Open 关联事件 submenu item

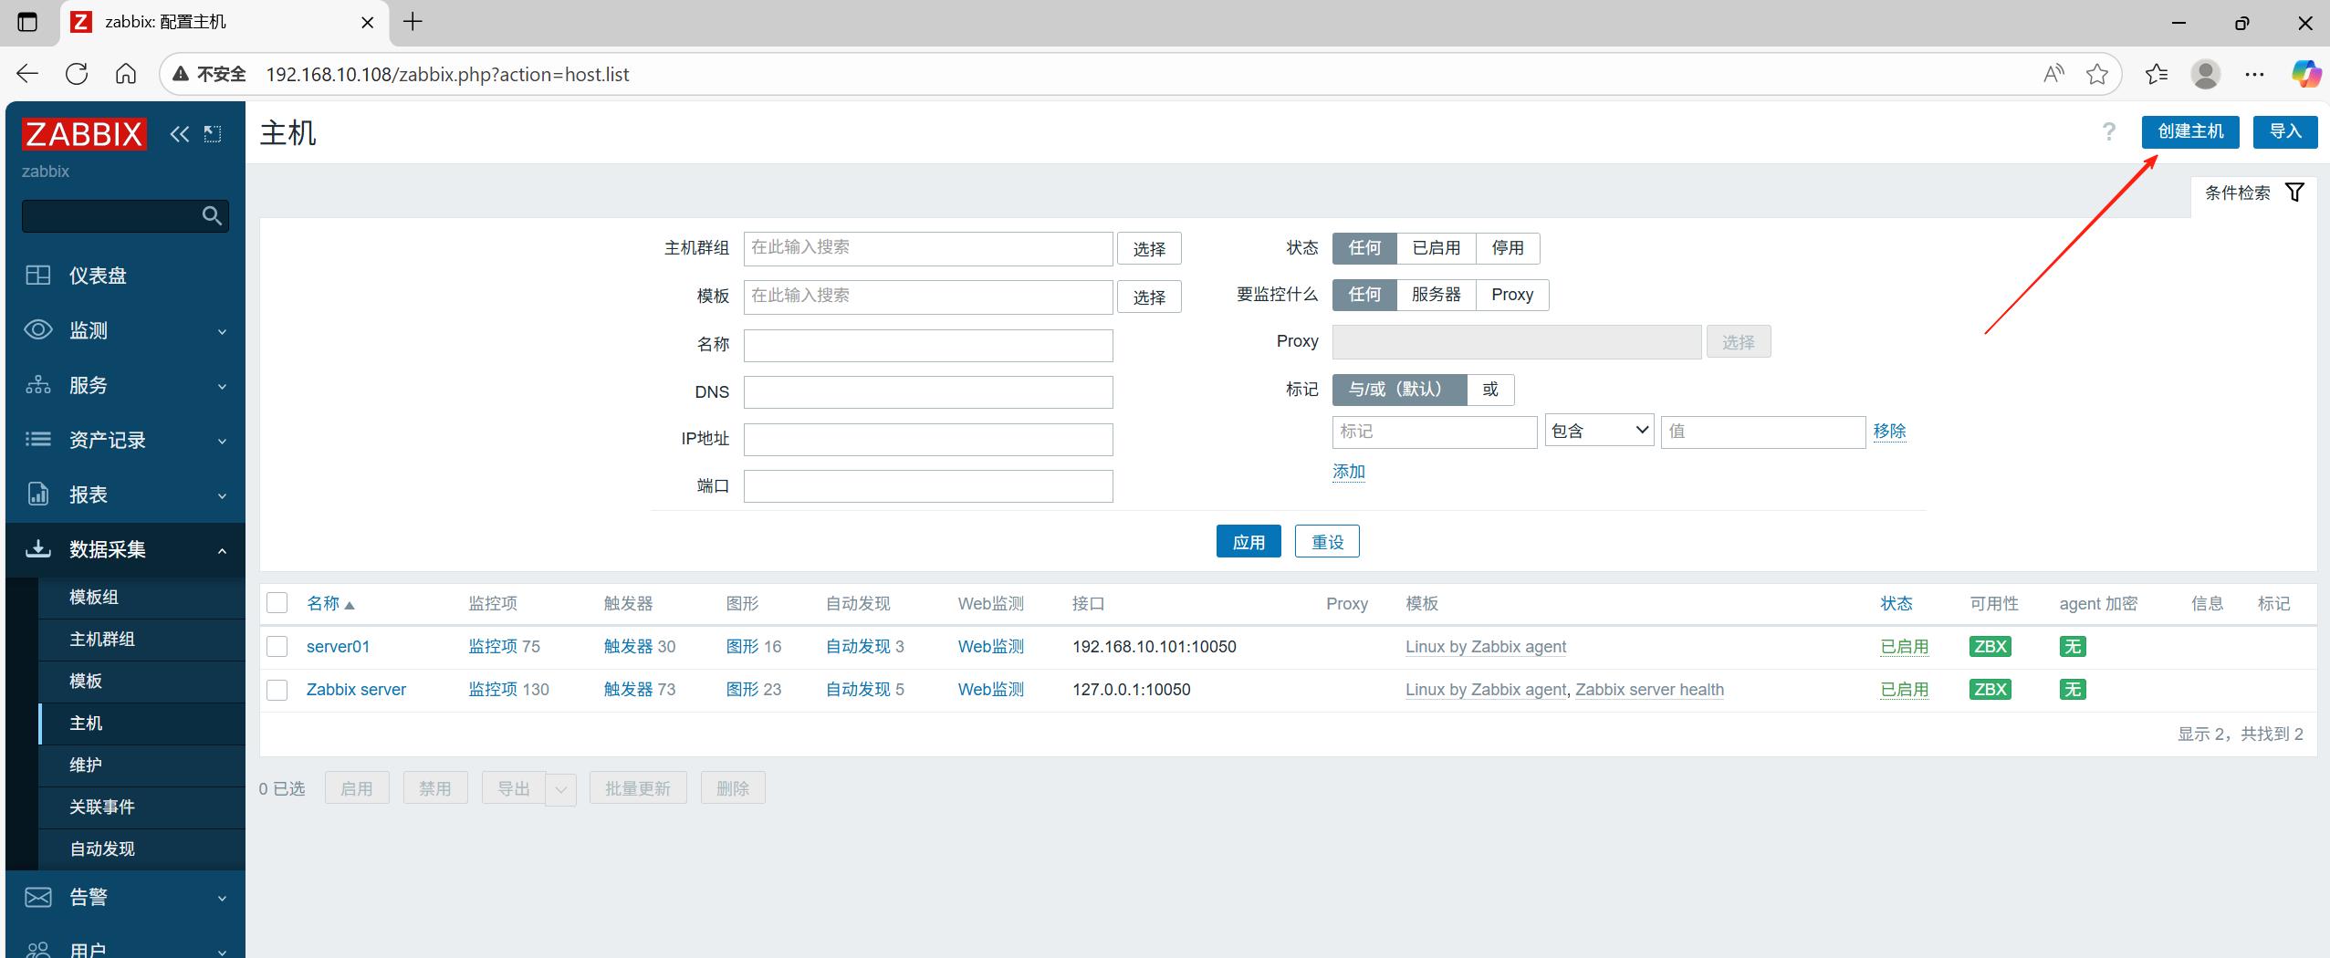click(141, 807)
